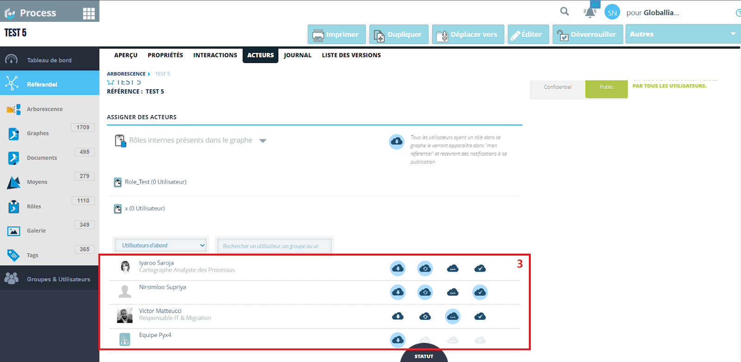Toggle cloud download role for Iyaroo Saroja
Screen dimensions: 741x362
pyautogui.click(x=398, y=268)
